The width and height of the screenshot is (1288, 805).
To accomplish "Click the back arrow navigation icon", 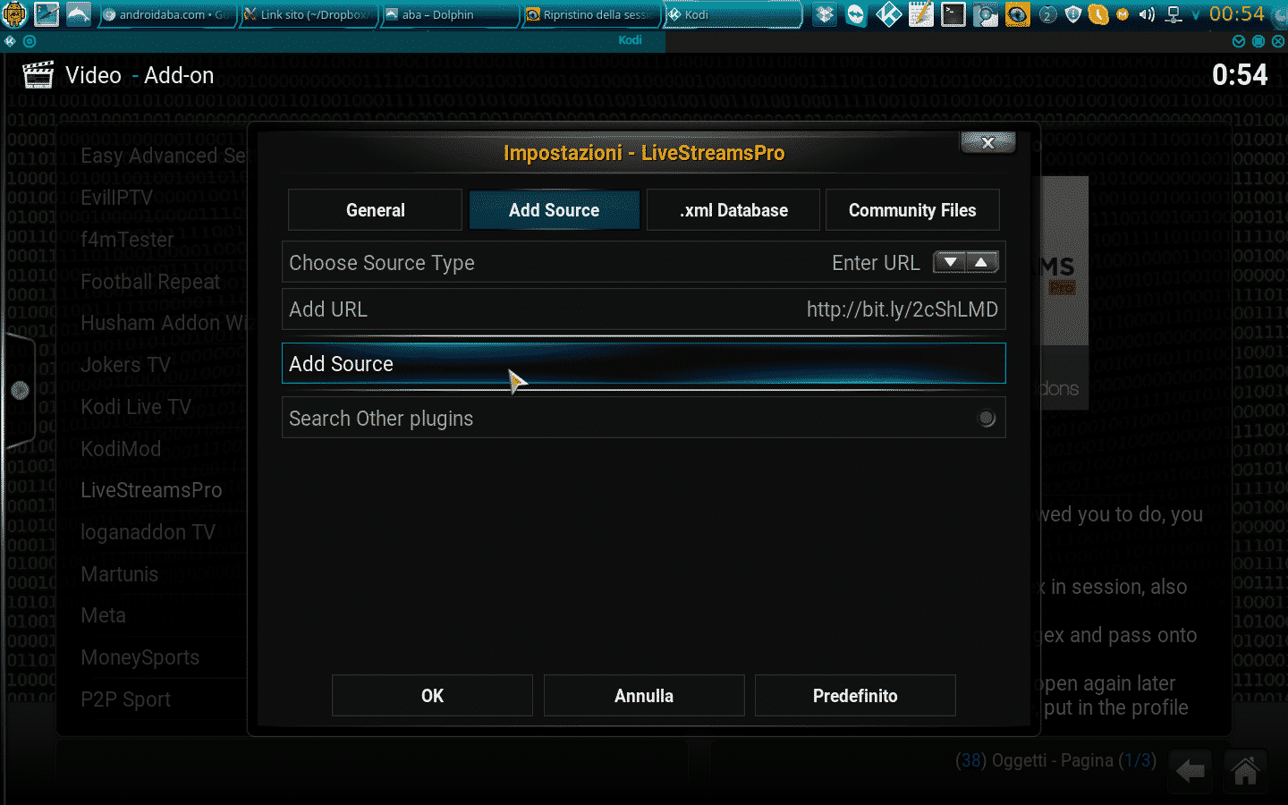I will pyautogui.click(x=1191, y=770).
